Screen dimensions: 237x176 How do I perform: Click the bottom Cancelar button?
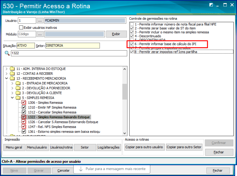click(63, 171)
